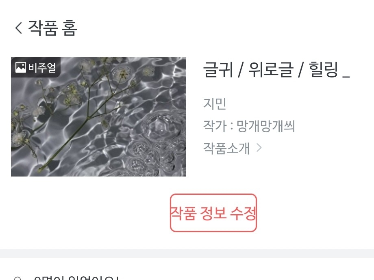Go back using the left chevron
Screen dimensions: 374x280
19,28
